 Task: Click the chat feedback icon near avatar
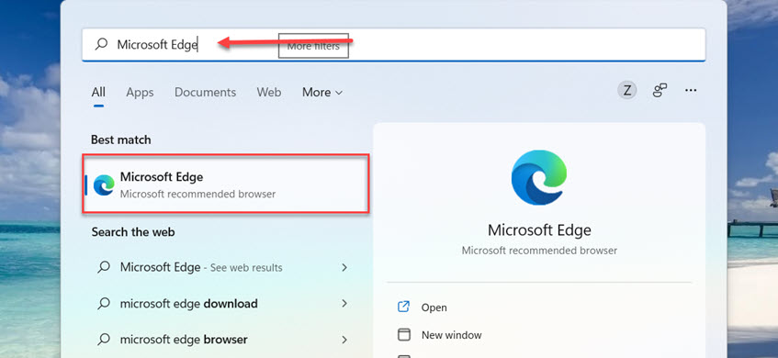(660, 91)
